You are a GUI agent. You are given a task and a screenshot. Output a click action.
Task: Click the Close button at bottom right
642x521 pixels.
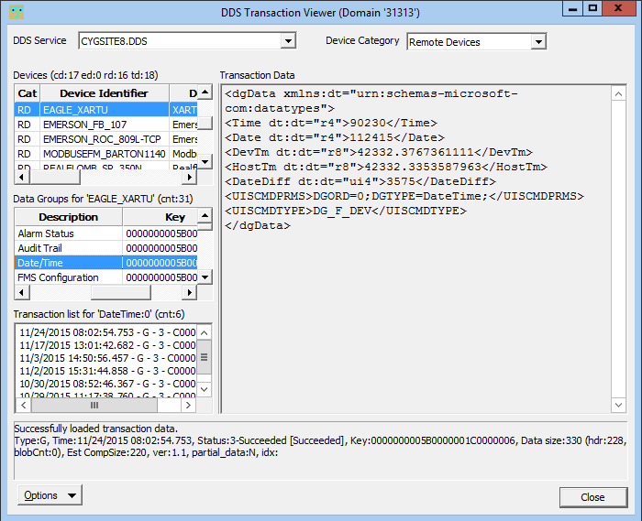click(x=593, y=497)
